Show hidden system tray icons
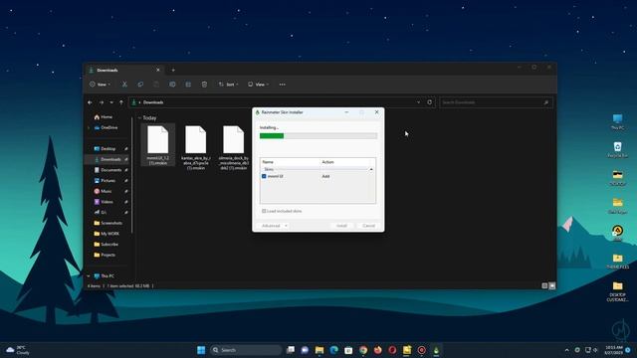Image resolution: width=637 pixels, height=358 pixels. (x=566, y=350)
